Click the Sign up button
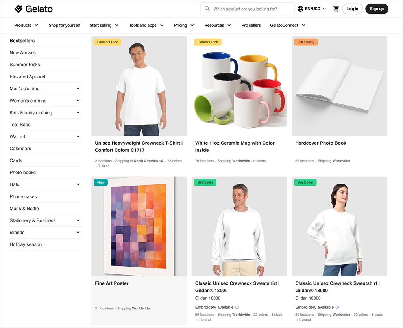 [x=377, y=9]
